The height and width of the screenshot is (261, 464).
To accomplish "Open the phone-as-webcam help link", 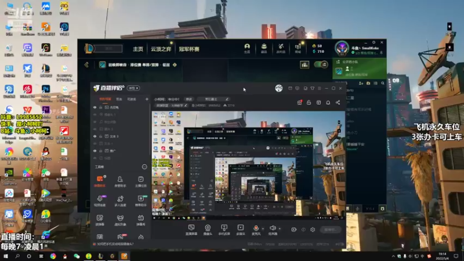I will pyautogui.click(x=115, y=244).
